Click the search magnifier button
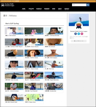Screen dimensions: 96x107 (x=88, y=5)
